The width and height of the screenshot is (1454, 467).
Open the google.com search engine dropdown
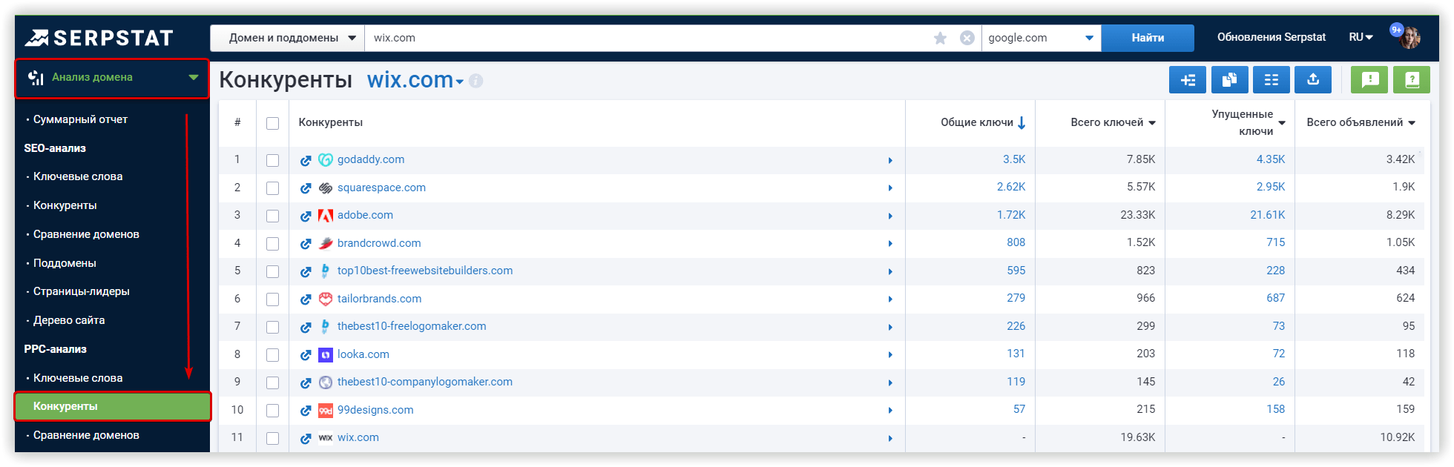pyautogui.click(x=1042, y=38)
